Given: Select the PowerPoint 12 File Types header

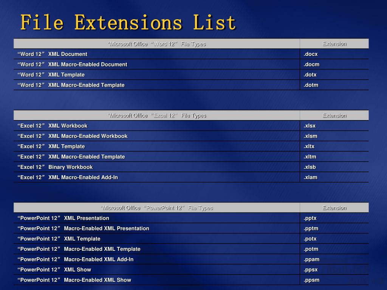Looking at the screenshot, I should pos(157,208).
